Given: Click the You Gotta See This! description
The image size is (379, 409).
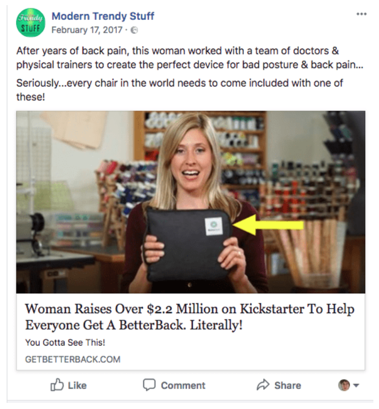Looking at the screenshot, I should 65,342.
